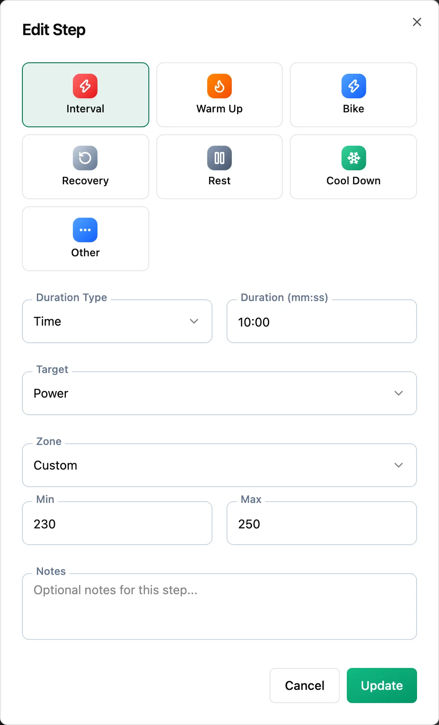Select the Recovery step type label

(85, 181)
